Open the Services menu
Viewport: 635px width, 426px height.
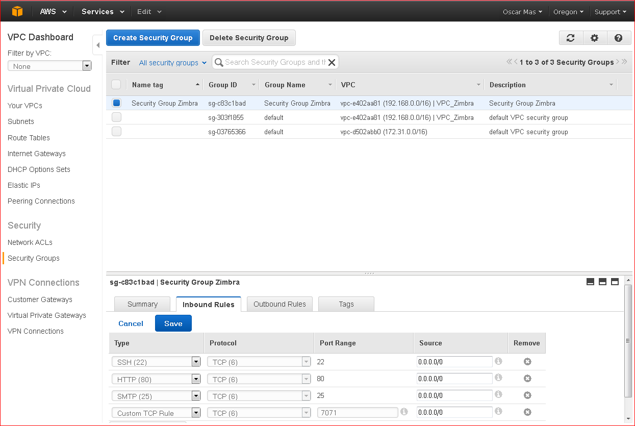point(103,11)
